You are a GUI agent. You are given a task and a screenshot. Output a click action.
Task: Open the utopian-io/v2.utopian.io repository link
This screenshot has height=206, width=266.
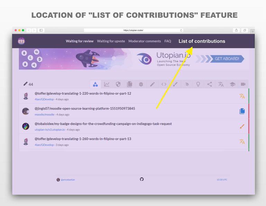click(50, 130)
